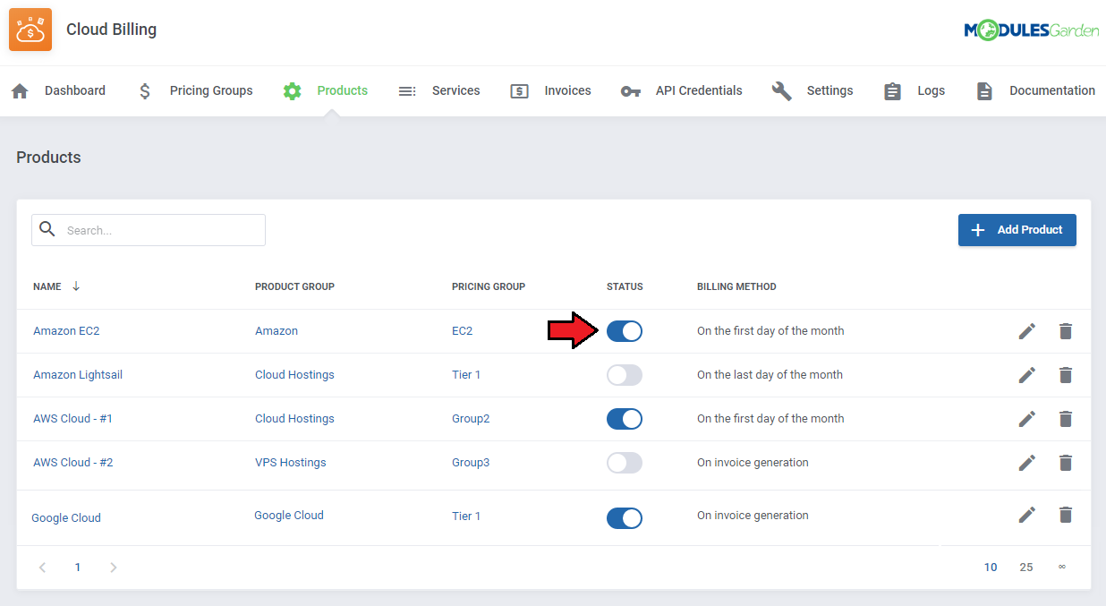Open the Group2 pricing group link

click(x=471, y=419)
